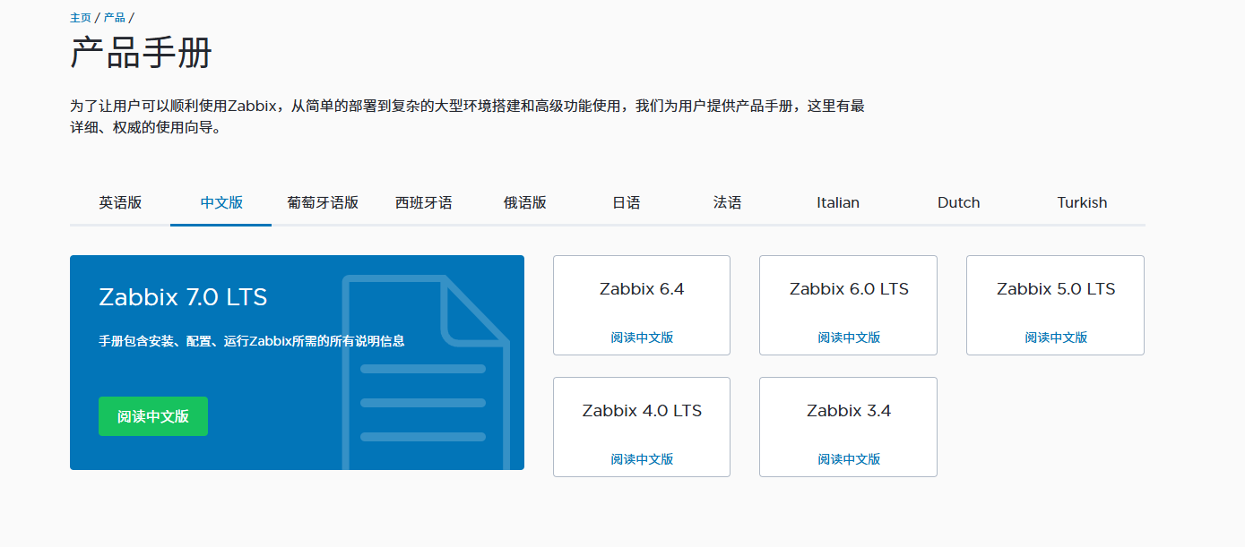Click the green 阅读中文版 button for Zabbix 7.0 LTS
The image size is (1245, 547).
[153, 416]
